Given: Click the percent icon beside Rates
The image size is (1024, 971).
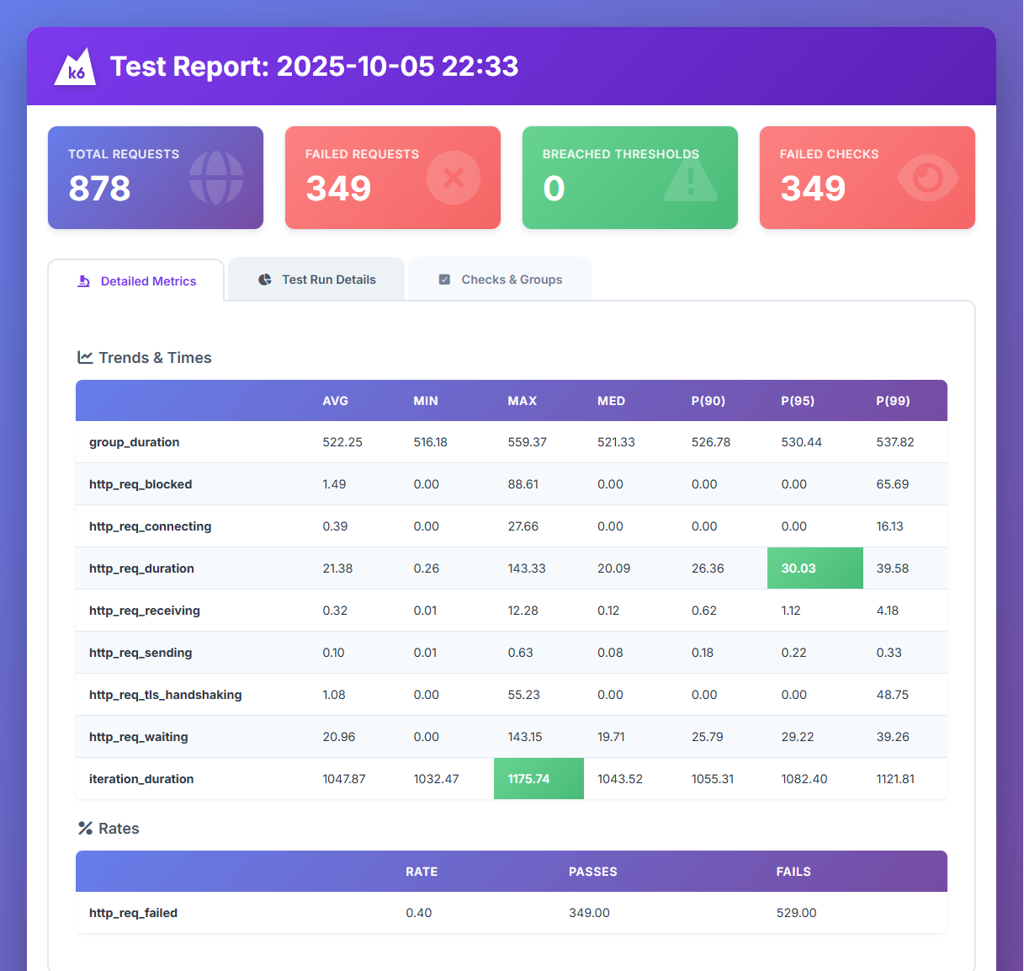Looking at the screenshot, I should pyautogui.click(x=85, y=828).
